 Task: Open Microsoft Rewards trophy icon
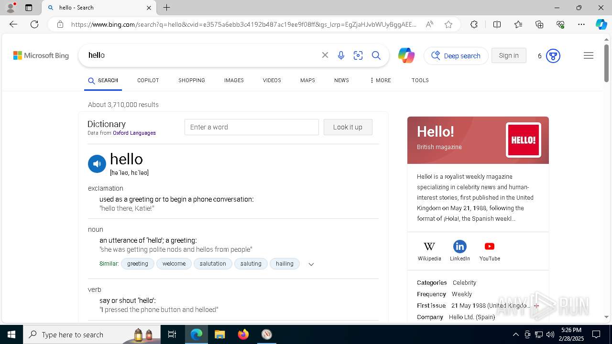[x=553, y=56]
